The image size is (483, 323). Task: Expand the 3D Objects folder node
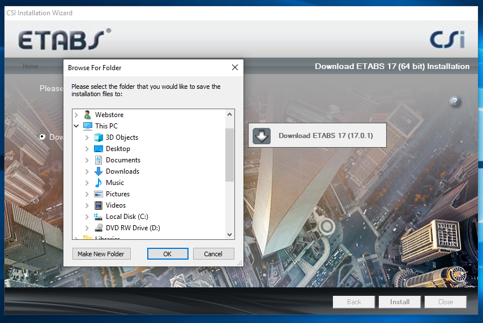pyautogui.click(x=87, y=137)
